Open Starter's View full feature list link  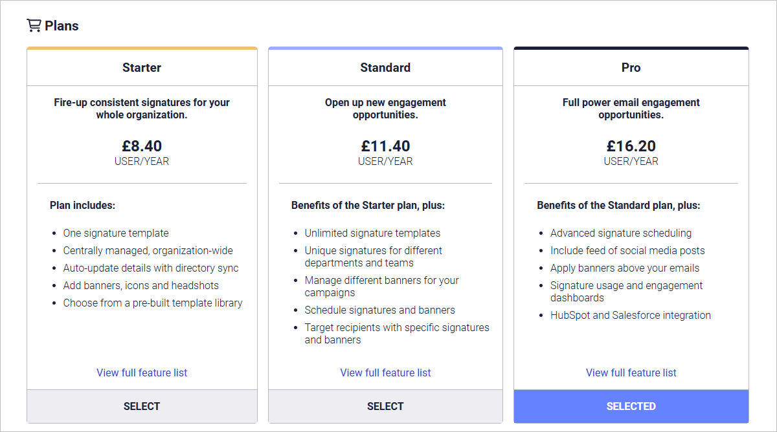click(x=142, y=373)
